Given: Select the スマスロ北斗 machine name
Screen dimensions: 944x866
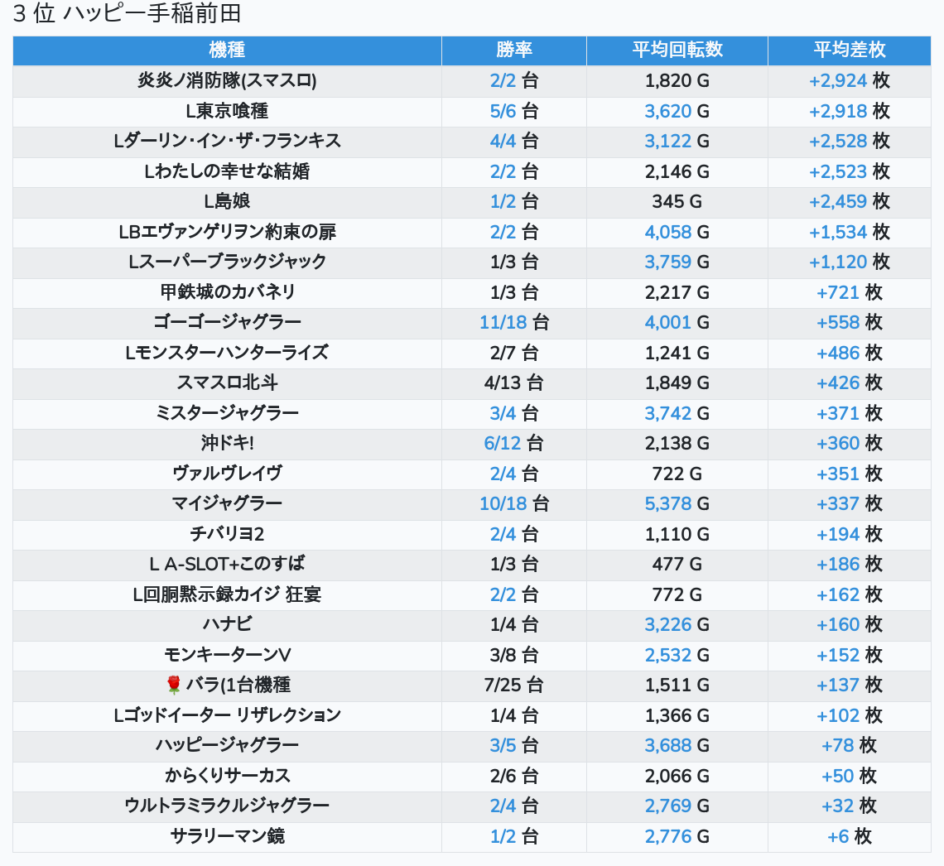Looking at the screenshot, I should coord(227,382).
